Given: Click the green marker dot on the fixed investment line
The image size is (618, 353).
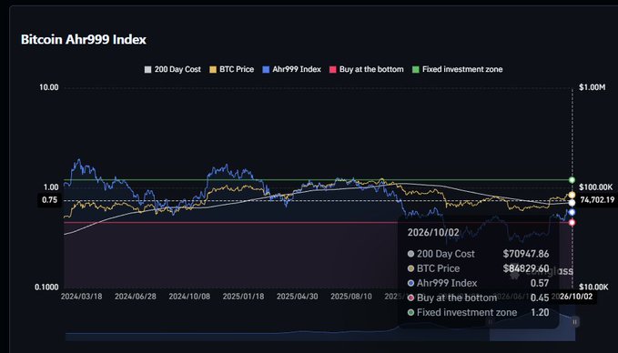Looking at the screenshot, I should (572, 180).
